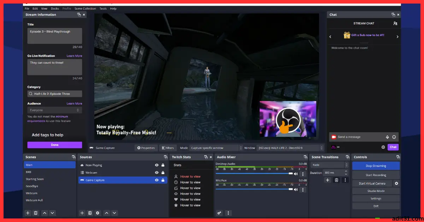Open the Audience Everyone dropdown
This screenshot has height=222, width=424.
(x=55, y=110)
